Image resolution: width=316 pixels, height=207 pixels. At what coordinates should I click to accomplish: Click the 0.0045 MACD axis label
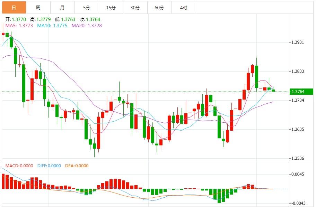[x=298, y=174]
